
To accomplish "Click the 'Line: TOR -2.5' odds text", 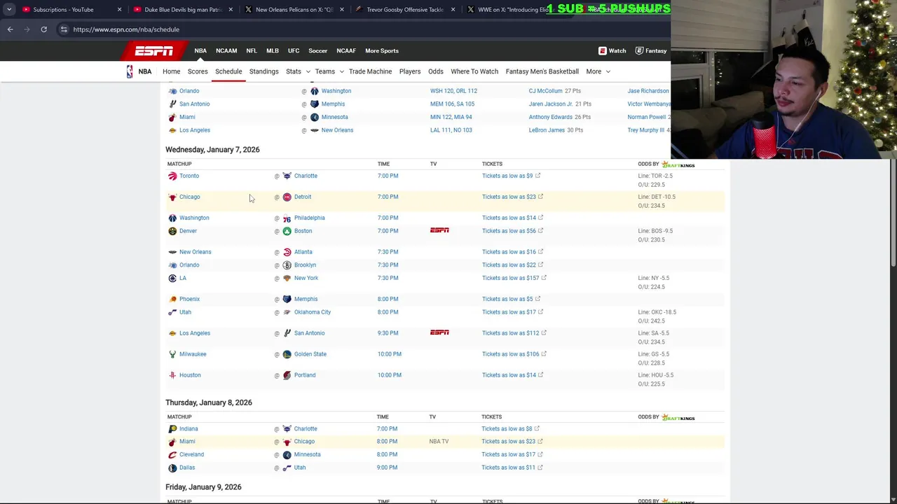I will (655, 176).
